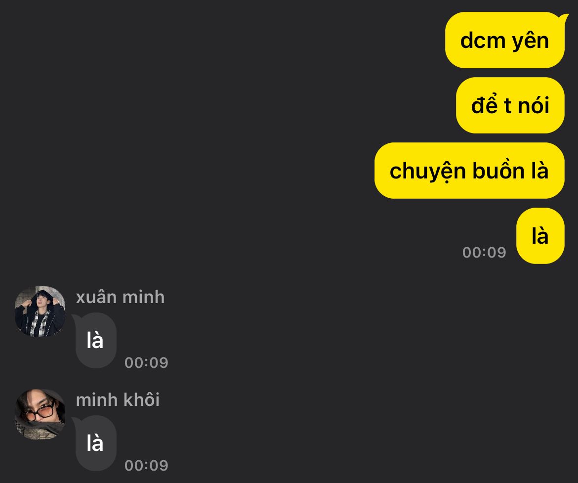
Task: Select the 'để t nói' message bubble
Action: pos(510,105)
